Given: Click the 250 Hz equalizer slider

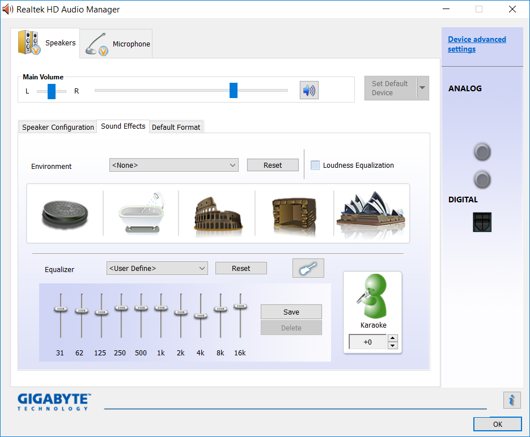Looking at the screenshot, I should (x=121, y=308).
